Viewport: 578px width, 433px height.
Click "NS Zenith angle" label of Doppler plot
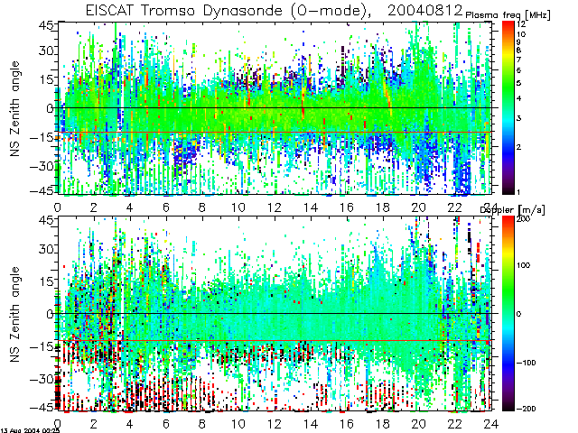point(14,314)
